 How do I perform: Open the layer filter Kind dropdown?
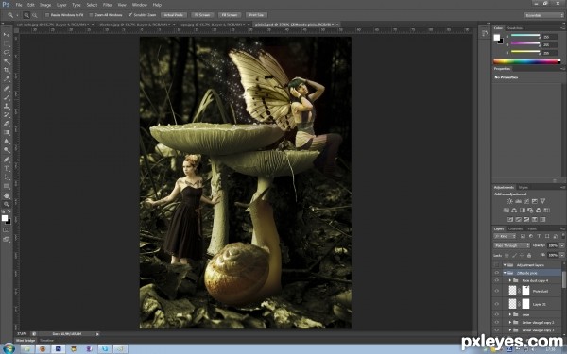click(x=505, y=236)
